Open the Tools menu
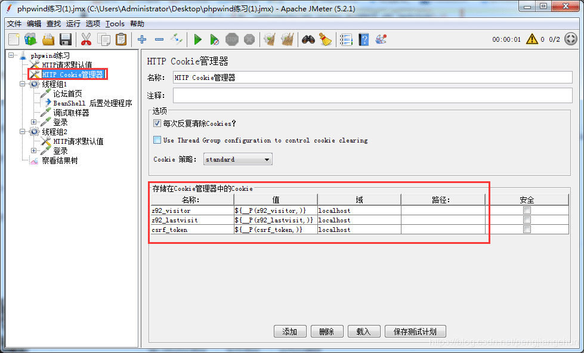This screenshot has height=353, width=584. pos(115,24)
